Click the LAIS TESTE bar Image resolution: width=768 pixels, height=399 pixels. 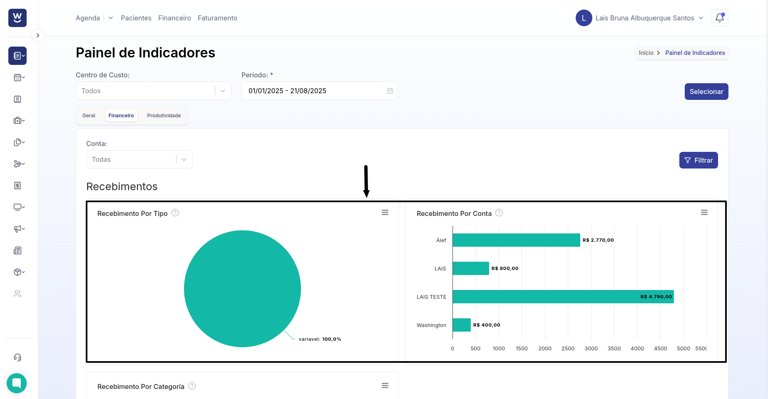[x=563, y=297]
